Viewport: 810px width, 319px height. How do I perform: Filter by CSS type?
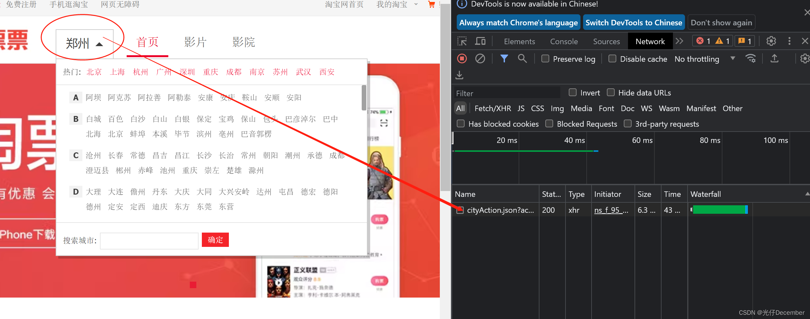[x=538, y=108]
